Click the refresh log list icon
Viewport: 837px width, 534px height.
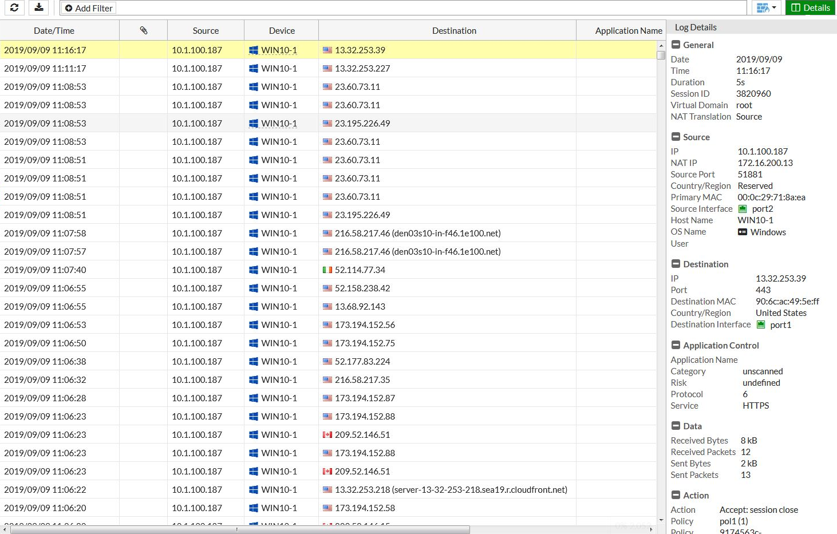(14, 7)
